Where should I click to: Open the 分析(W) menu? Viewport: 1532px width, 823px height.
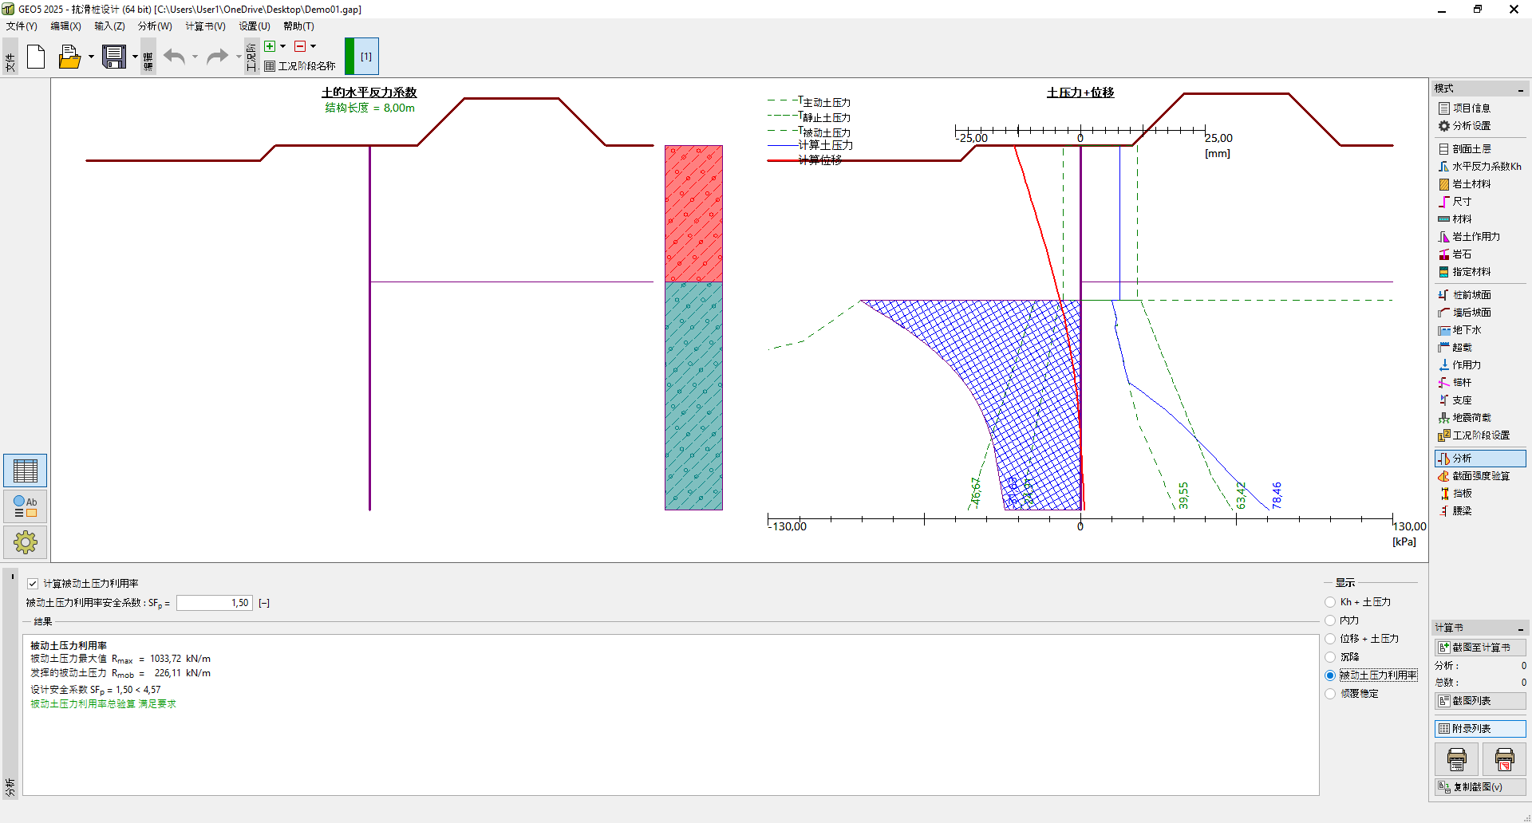pos(155,26)
